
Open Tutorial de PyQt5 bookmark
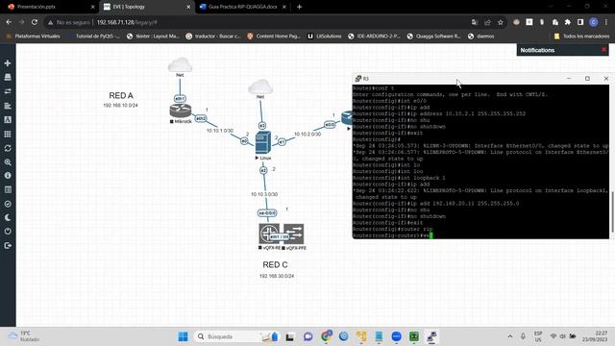pyautogui.click(x=93, y=37)
